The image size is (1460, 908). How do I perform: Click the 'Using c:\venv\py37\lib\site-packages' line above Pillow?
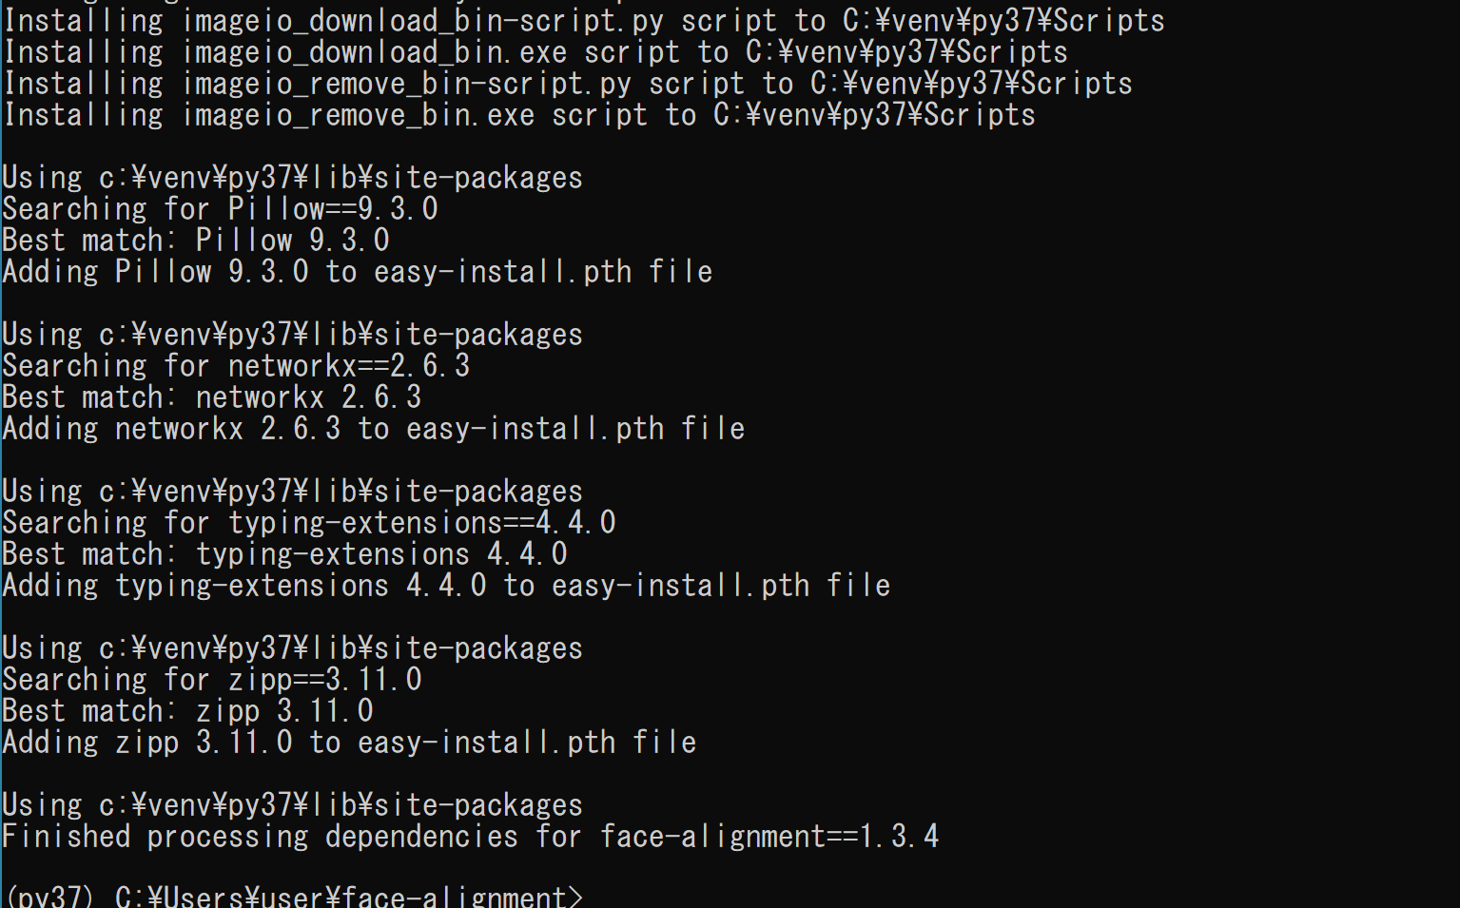tap(293, 177)
